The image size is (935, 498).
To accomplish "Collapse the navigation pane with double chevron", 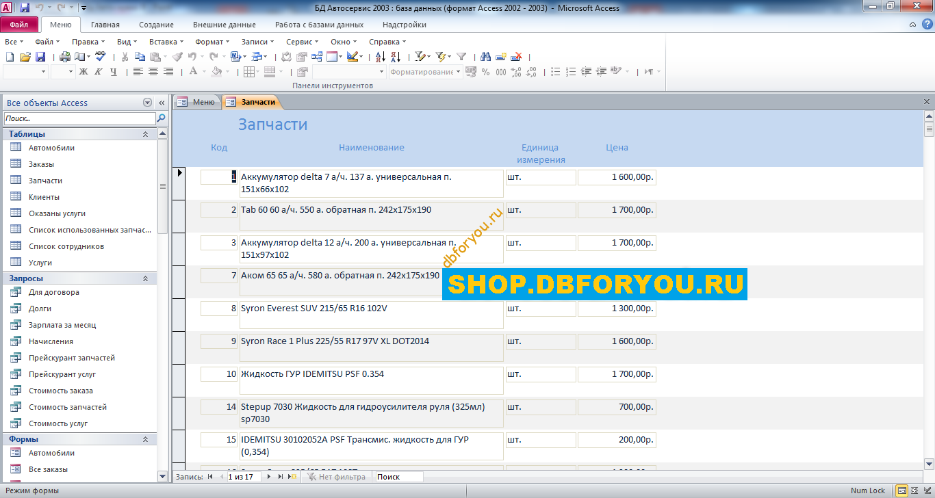I will click(162, 103).
